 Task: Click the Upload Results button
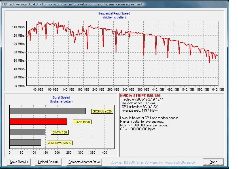48,162
